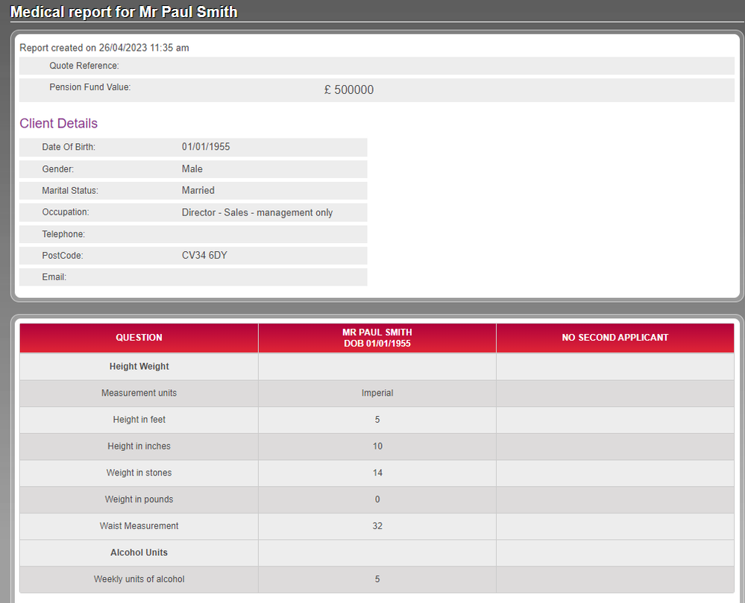This screenshot has height=603, width=745.
Task: Click the waist measurement answer '32'
Action: [x=377, y=526]
